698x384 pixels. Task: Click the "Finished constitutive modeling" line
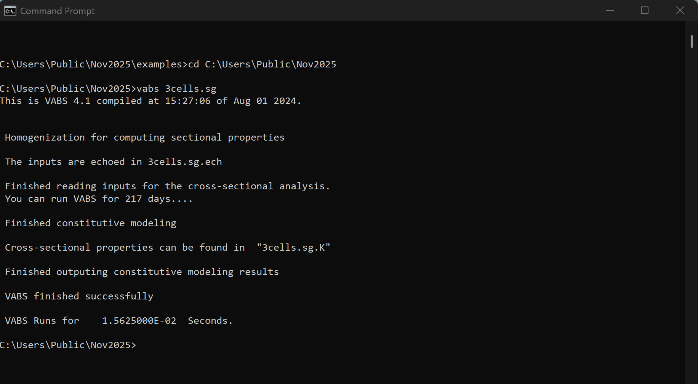coord(91,223)
